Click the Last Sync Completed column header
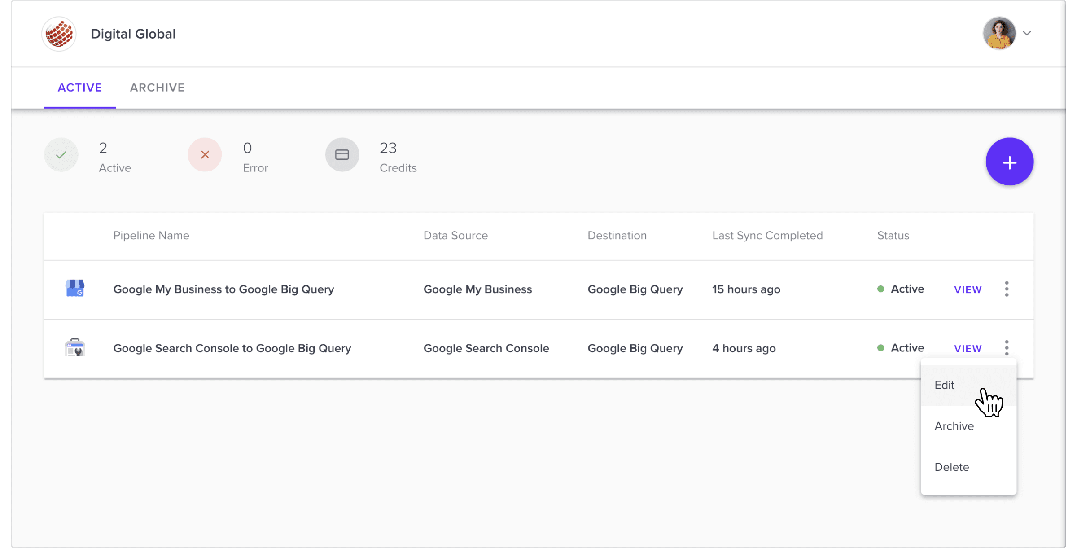Image resolution: width=1077 pixels, height=548 pixels. (x=767, y=236)
